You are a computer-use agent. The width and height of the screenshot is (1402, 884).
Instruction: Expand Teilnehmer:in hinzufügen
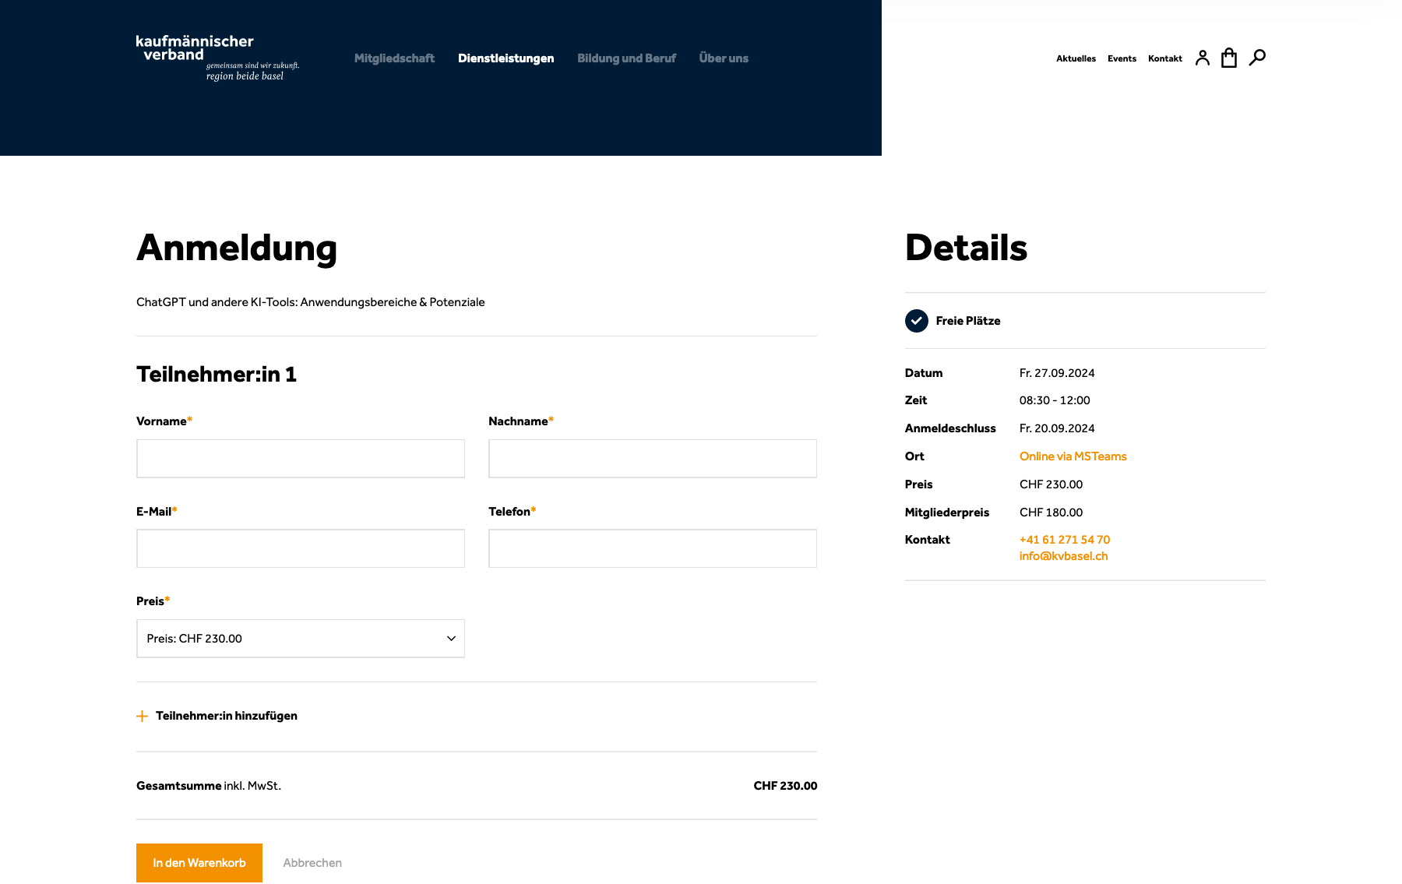226,716
